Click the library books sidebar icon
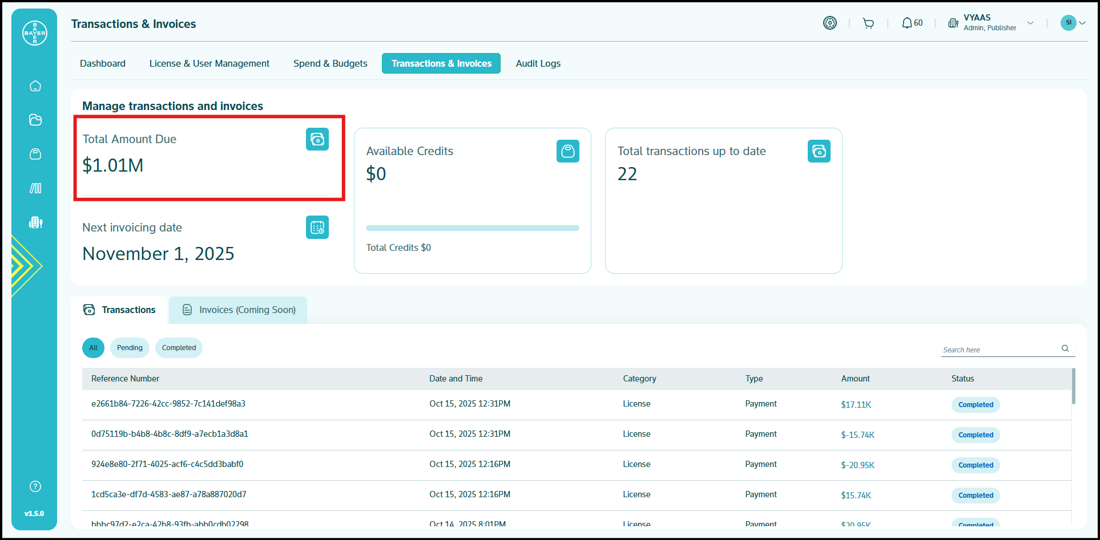 tap(35, 188)
